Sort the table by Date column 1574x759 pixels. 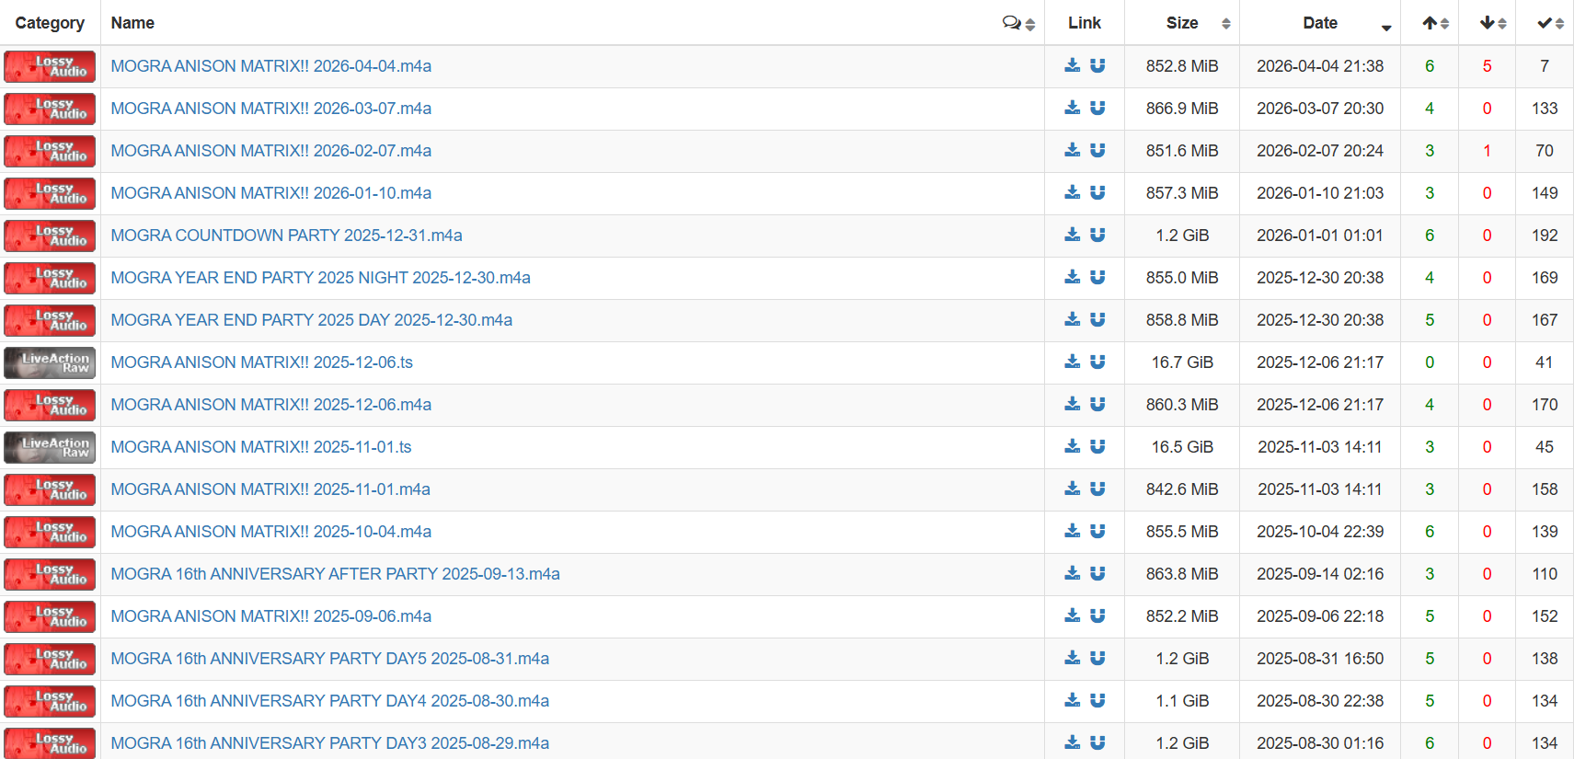pos(1320,23)
